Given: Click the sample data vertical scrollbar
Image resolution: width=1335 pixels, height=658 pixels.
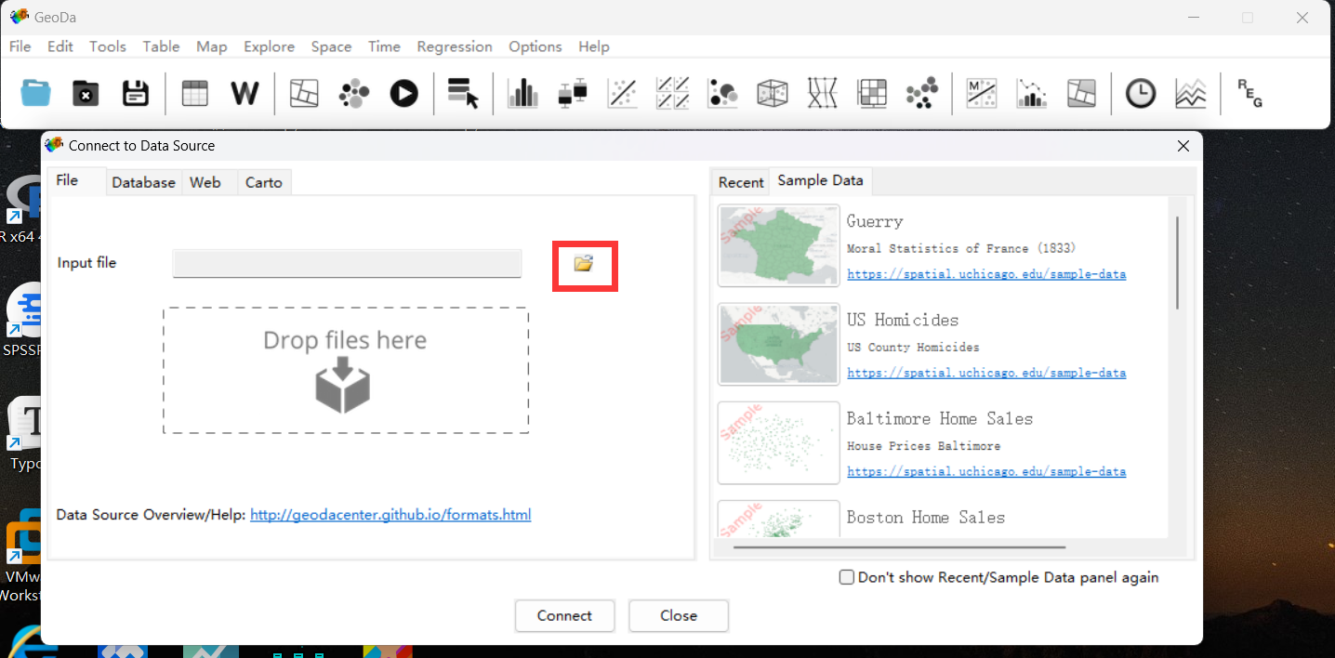Looking at the screenshot, I should (1177, 263).
